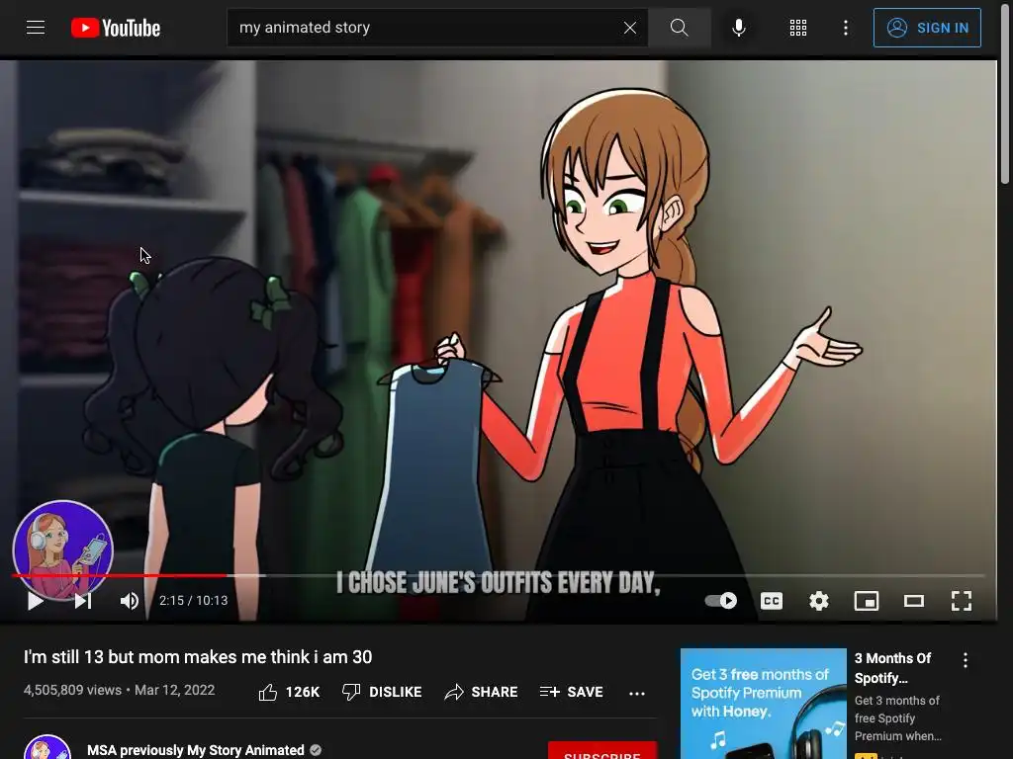Click the 2:15 / 10:13 time display
This screenshot has height=759, width=1013.
click(x=193, y=601)
